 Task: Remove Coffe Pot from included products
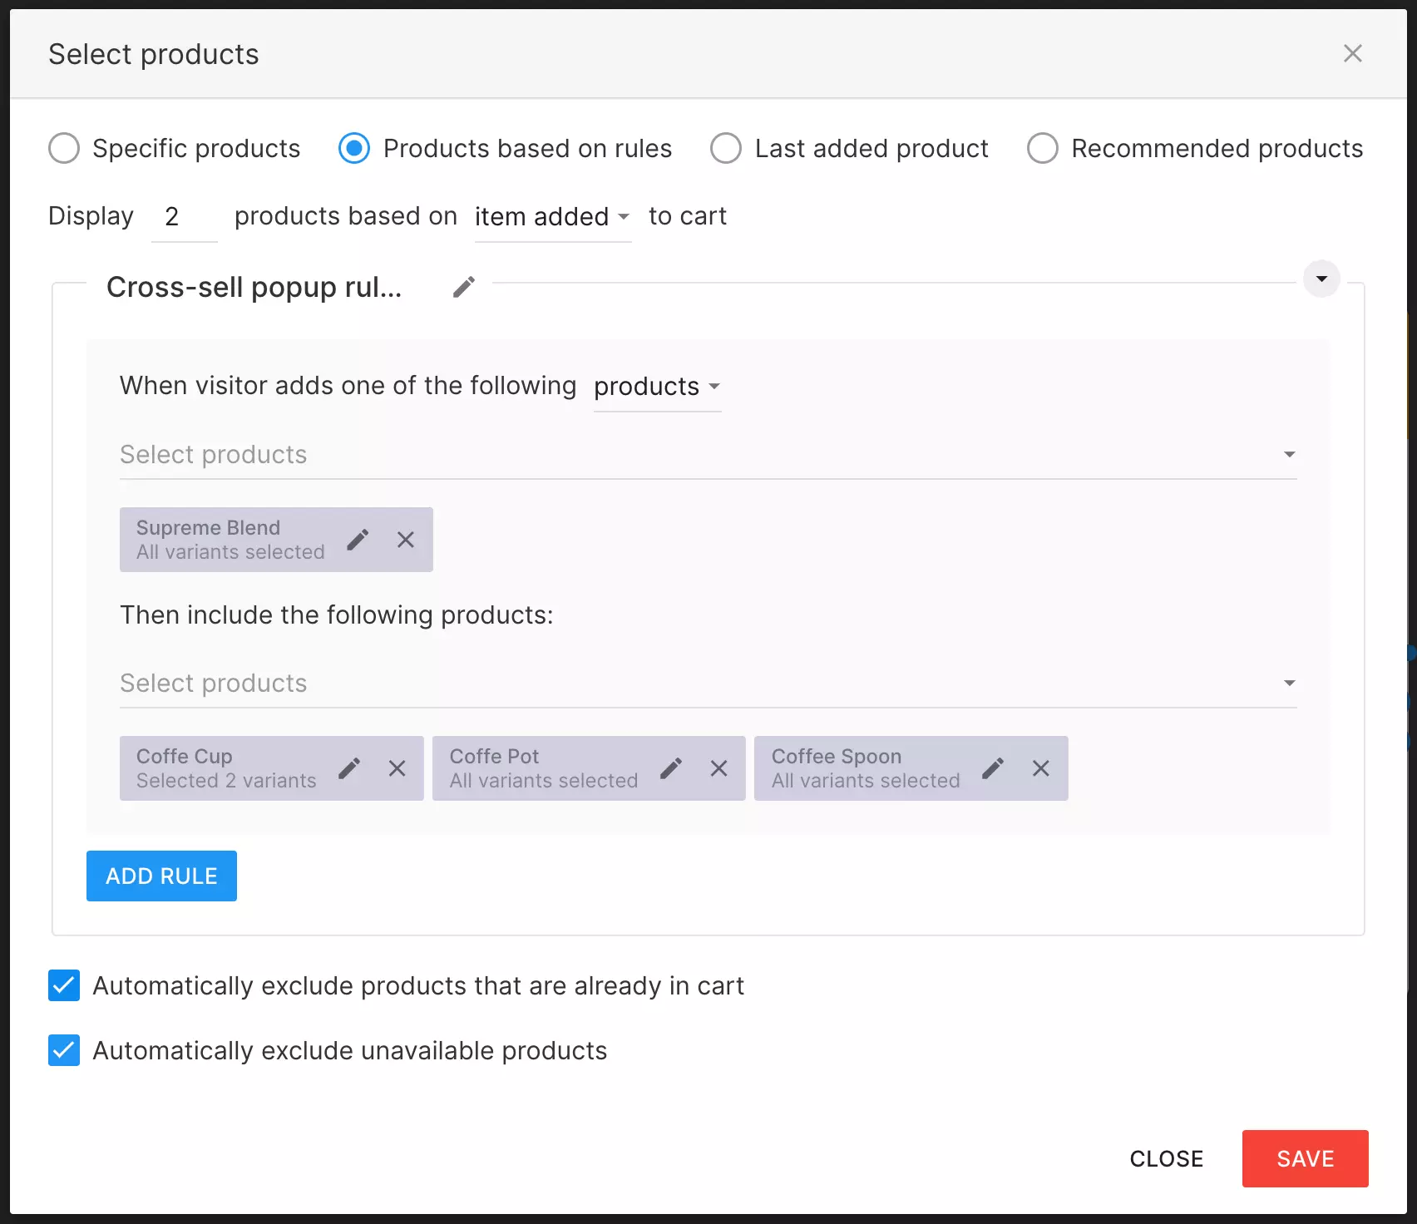coord(719,768)
